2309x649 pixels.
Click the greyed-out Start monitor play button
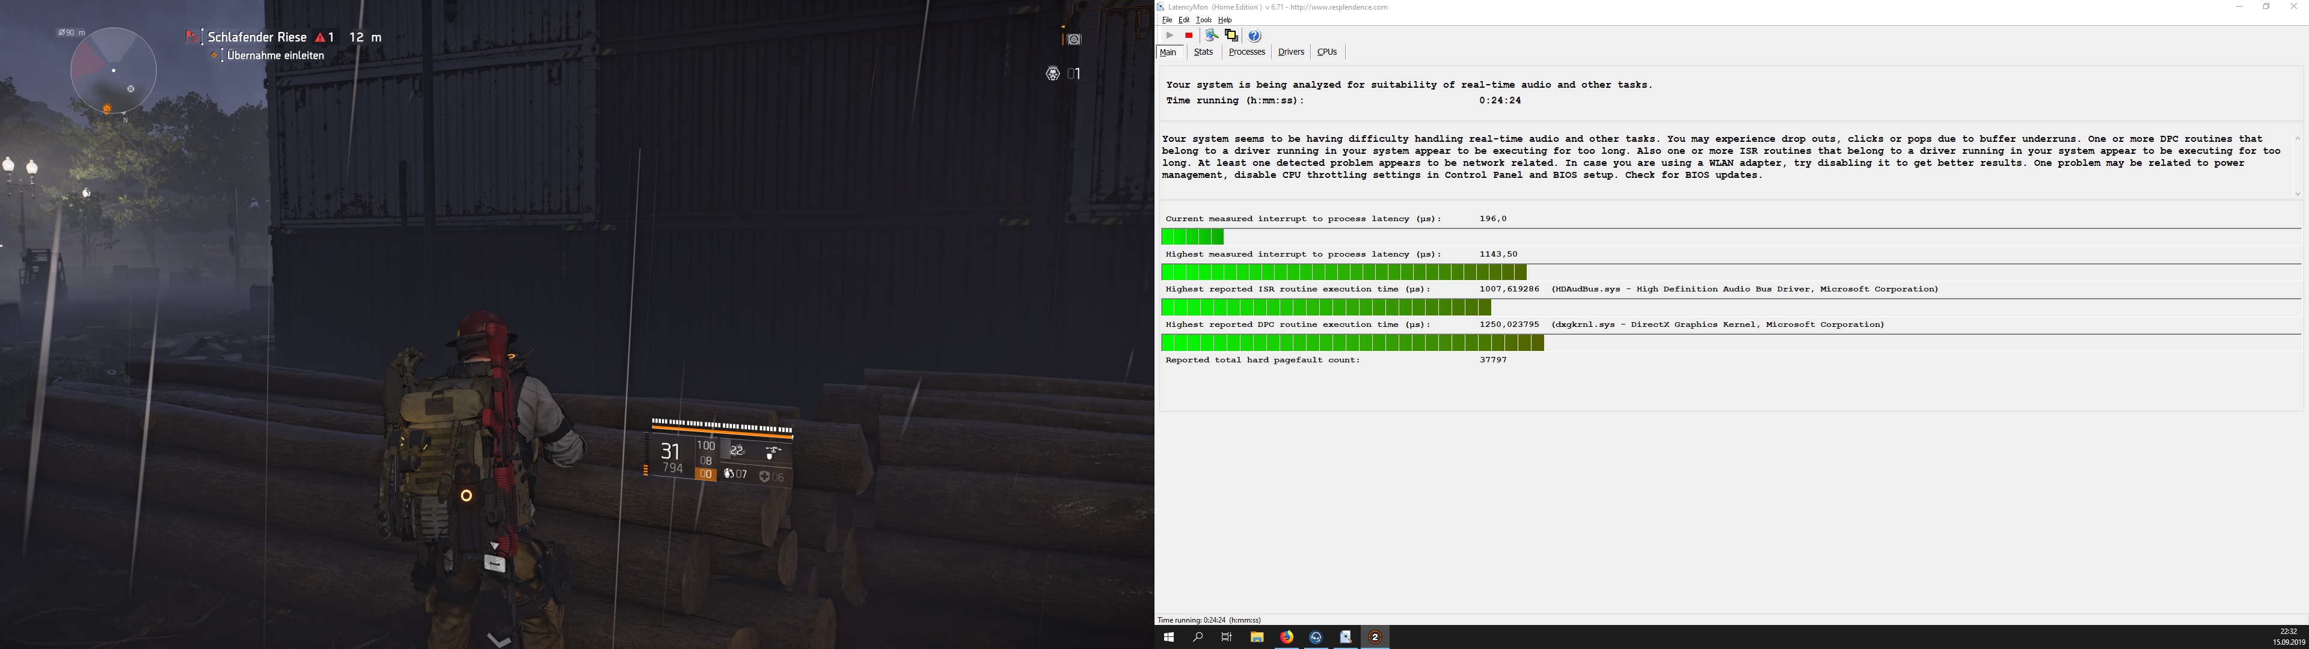1169,36
